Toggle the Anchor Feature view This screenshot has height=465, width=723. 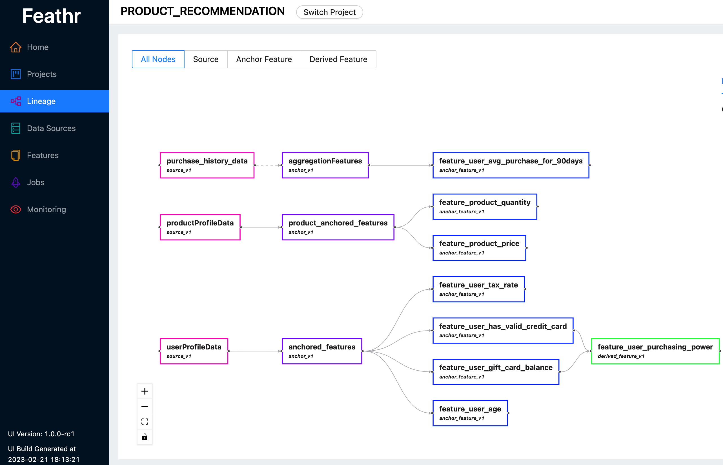tap(263, 59)
